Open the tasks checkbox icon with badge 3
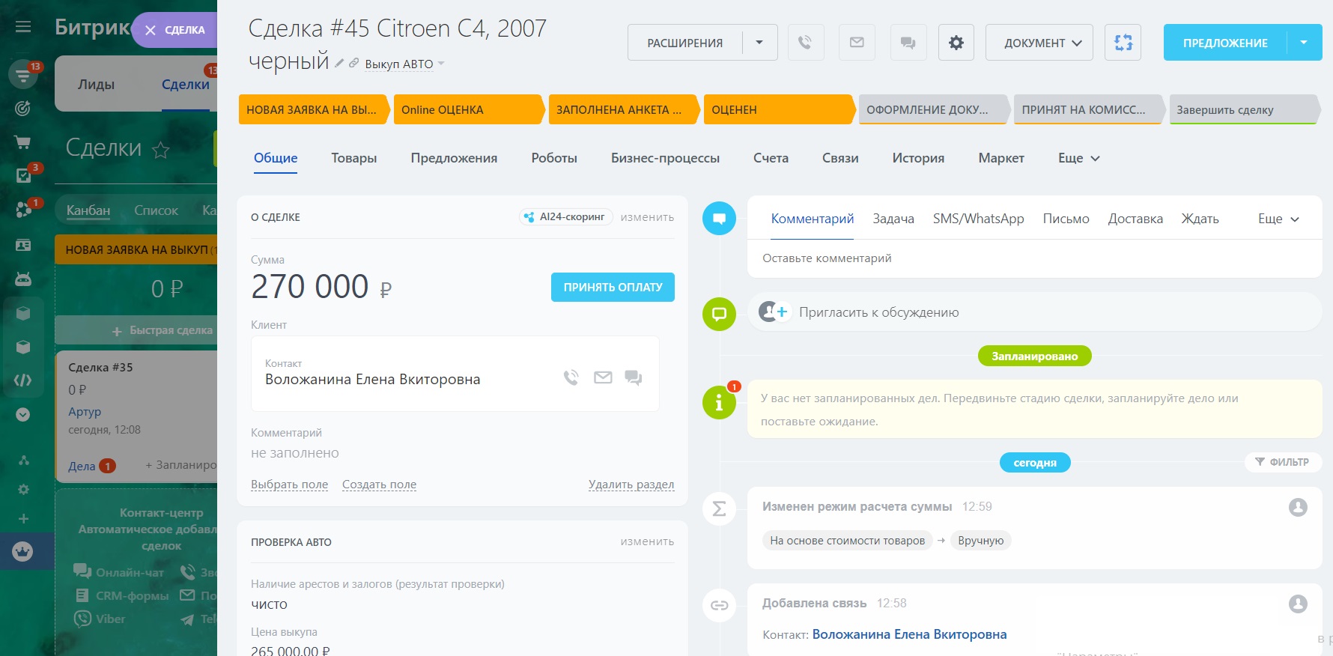The height and width of the screenshot is (656, 1333). tap(23, 175)
